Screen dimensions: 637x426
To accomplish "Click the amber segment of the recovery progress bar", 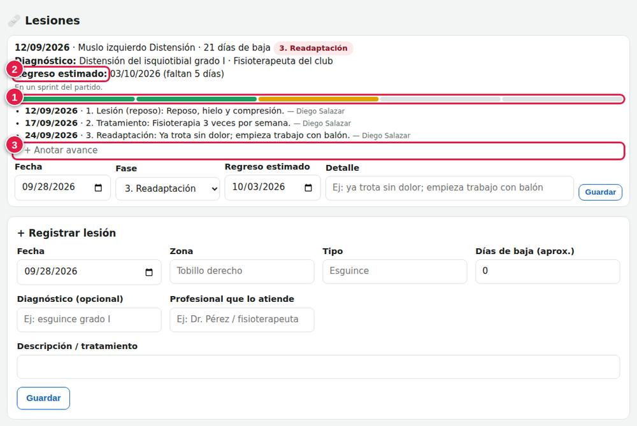I will pyautogui.click(x=318, y=99).
